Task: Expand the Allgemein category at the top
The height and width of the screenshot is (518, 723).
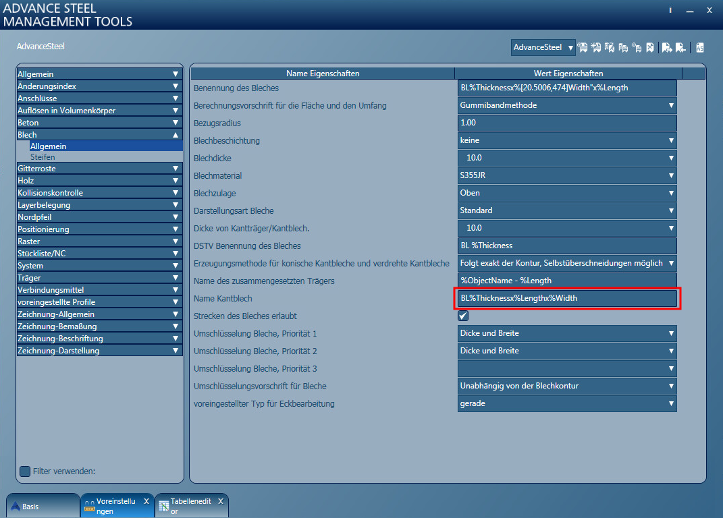Action: click(100, 74)
